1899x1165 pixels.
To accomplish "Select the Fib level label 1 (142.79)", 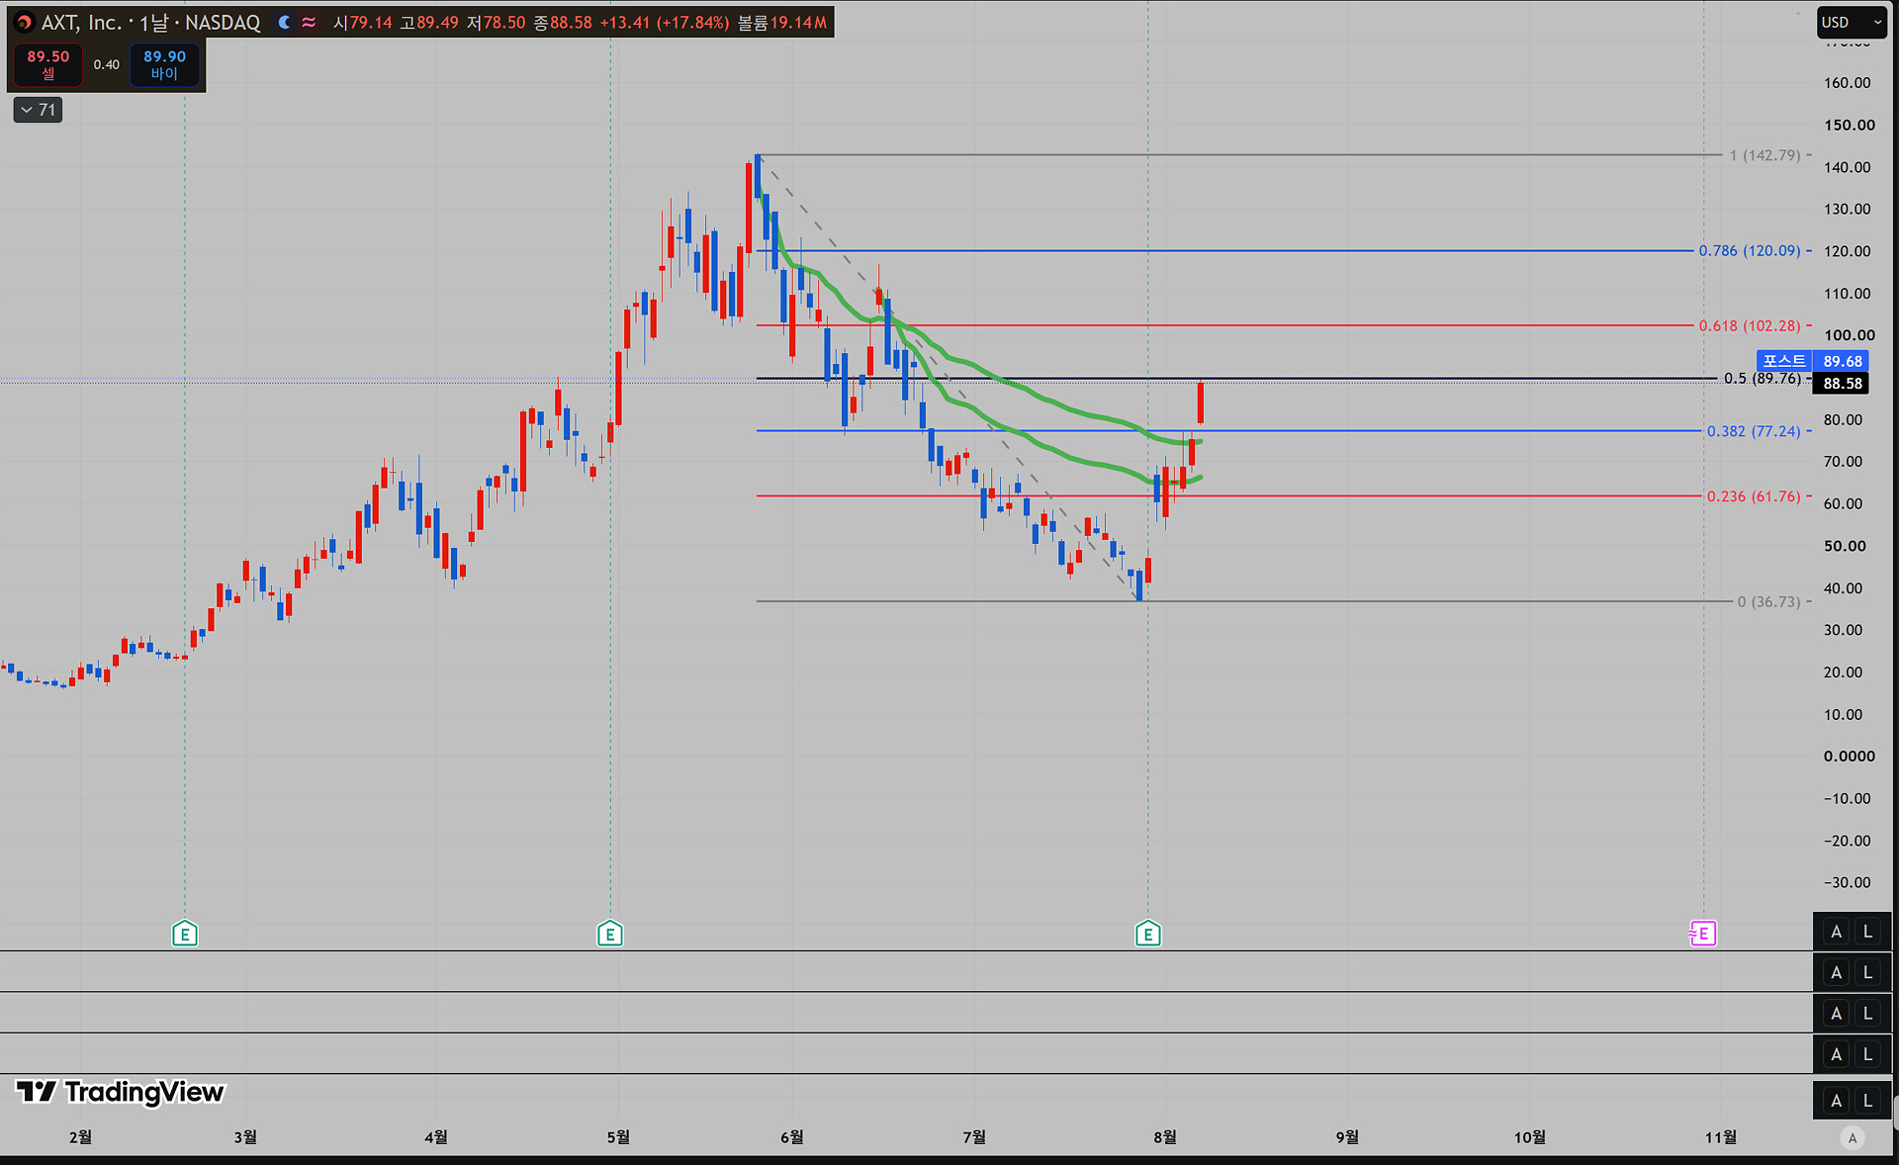I will [x=1764, y=155].
